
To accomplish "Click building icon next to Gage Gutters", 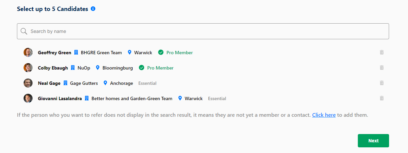I will (65, 83).
